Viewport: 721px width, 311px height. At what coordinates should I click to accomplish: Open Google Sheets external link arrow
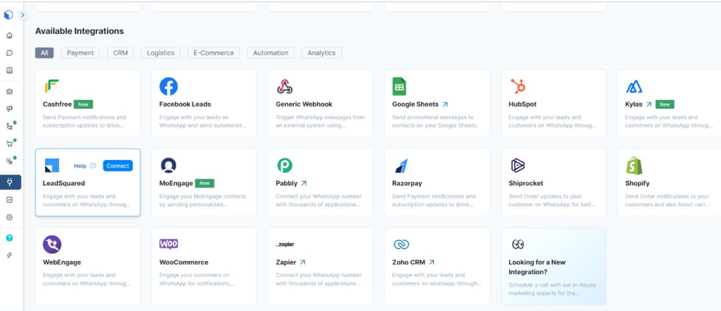(445, 104)
